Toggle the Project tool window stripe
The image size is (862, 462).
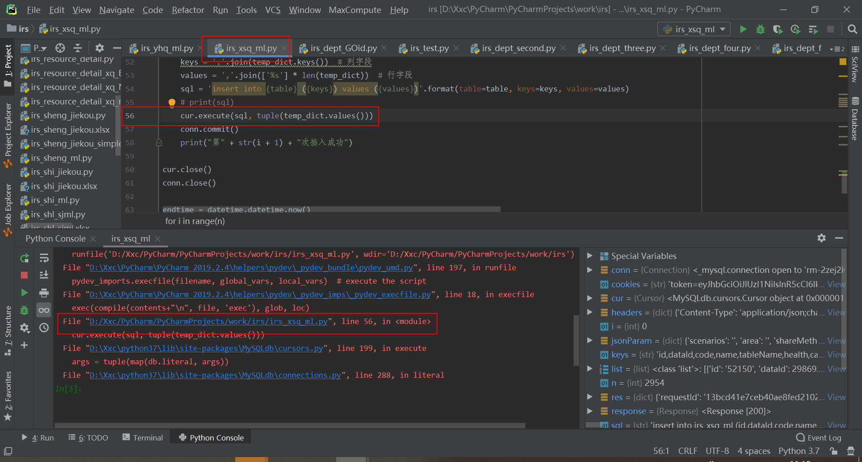[8, 66]
